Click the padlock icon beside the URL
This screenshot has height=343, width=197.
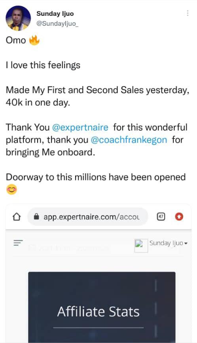37,217
